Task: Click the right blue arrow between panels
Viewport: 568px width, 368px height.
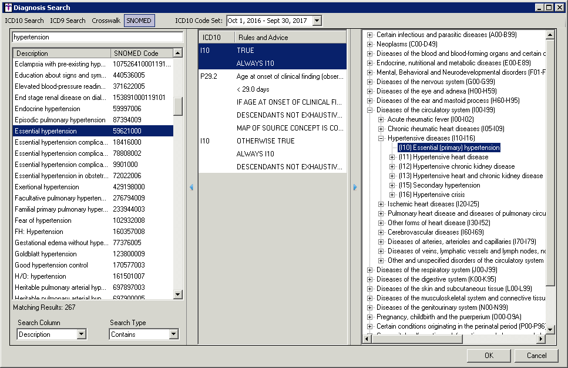Action: (x=355, y=188)
